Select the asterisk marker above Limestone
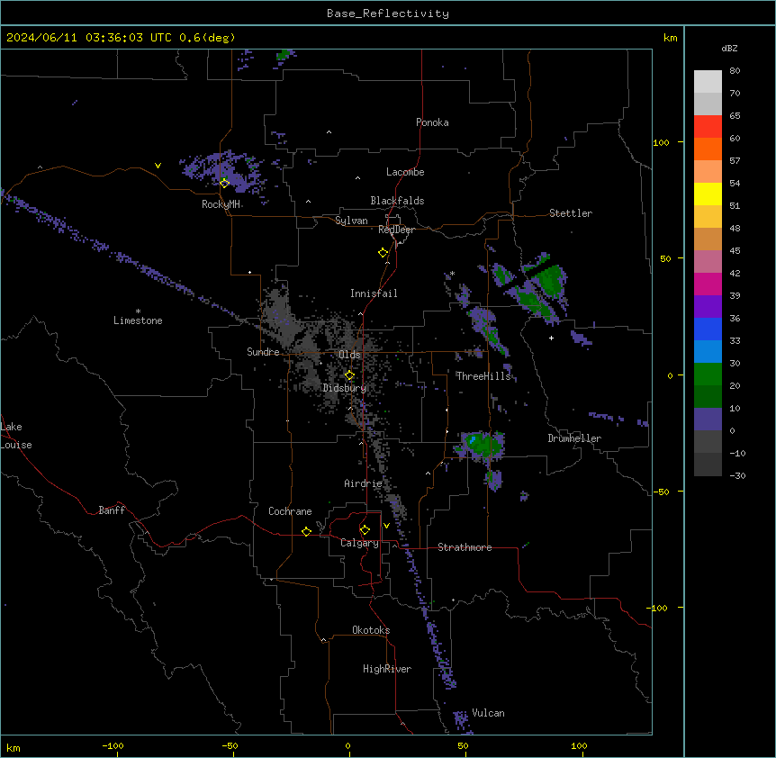 138,311
